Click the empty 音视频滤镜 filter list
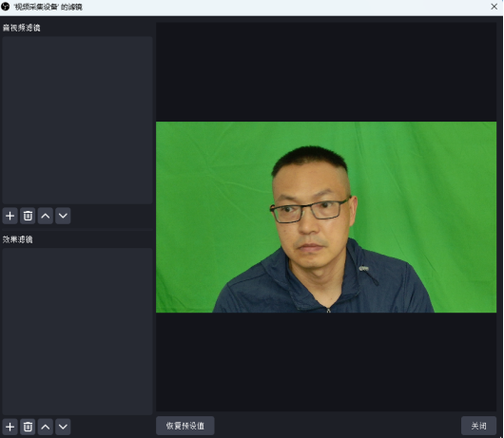 point(77,120)
